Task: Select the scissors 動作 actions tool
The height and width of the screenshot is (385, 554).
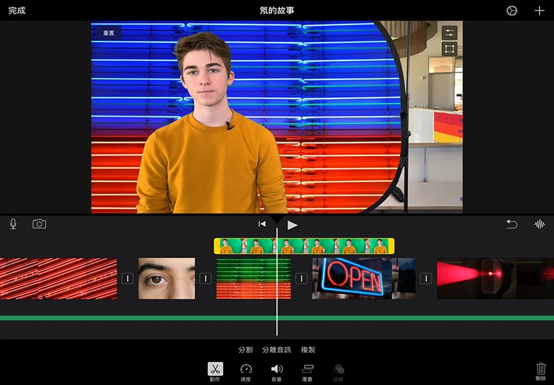Action: point(215,371)
